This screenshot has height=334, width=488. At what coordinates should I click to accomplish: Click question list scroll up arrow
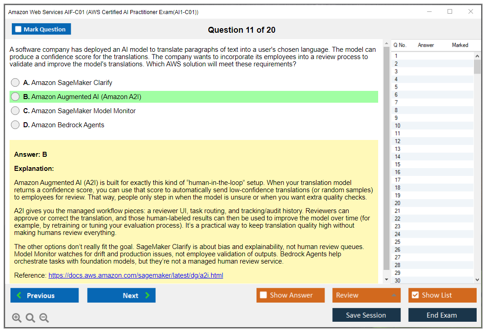pyautogui.click(x=477, y=56)
